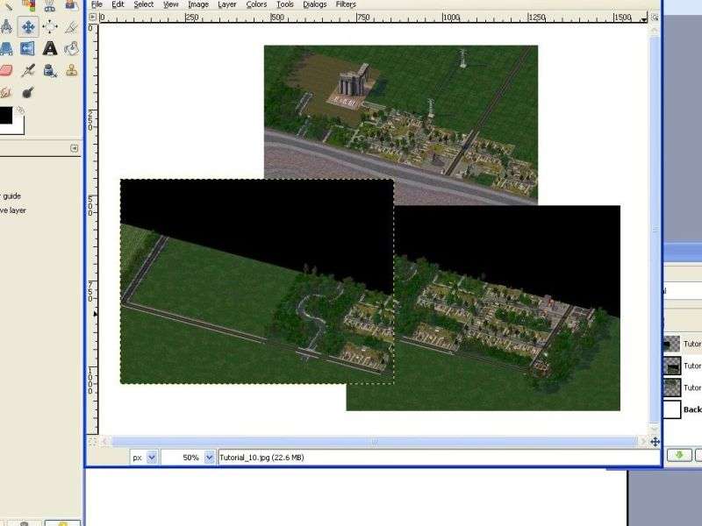Select the Flip tool

(x=28, y=49)
